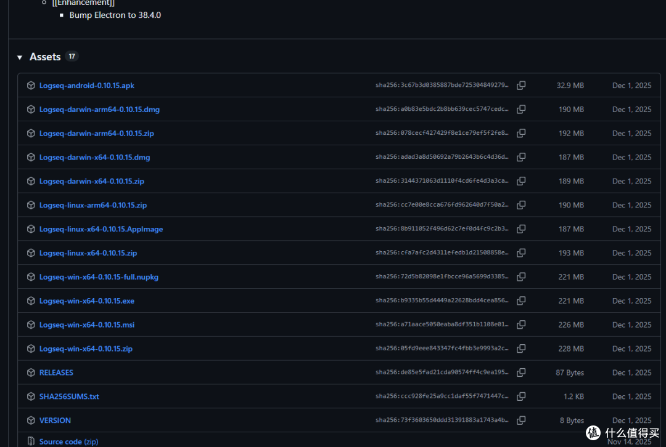This screenshot has width=666, height=447.
Task: Click the package icon beside Logseq-linux-x64-0.10.15.AppImage
Action: coord(31,229)
